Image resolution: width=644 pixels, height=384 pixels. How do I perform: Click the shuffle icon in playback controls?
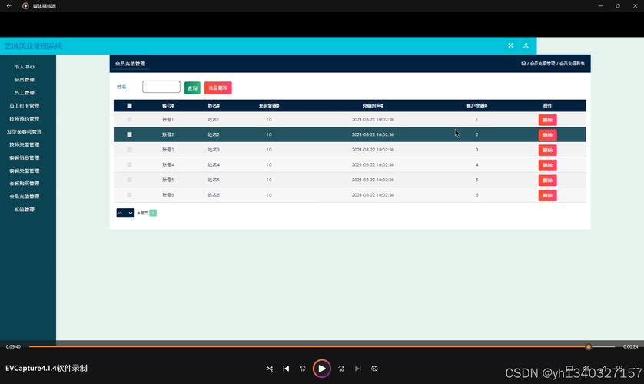pyautogui.click(x=269, y=369)
